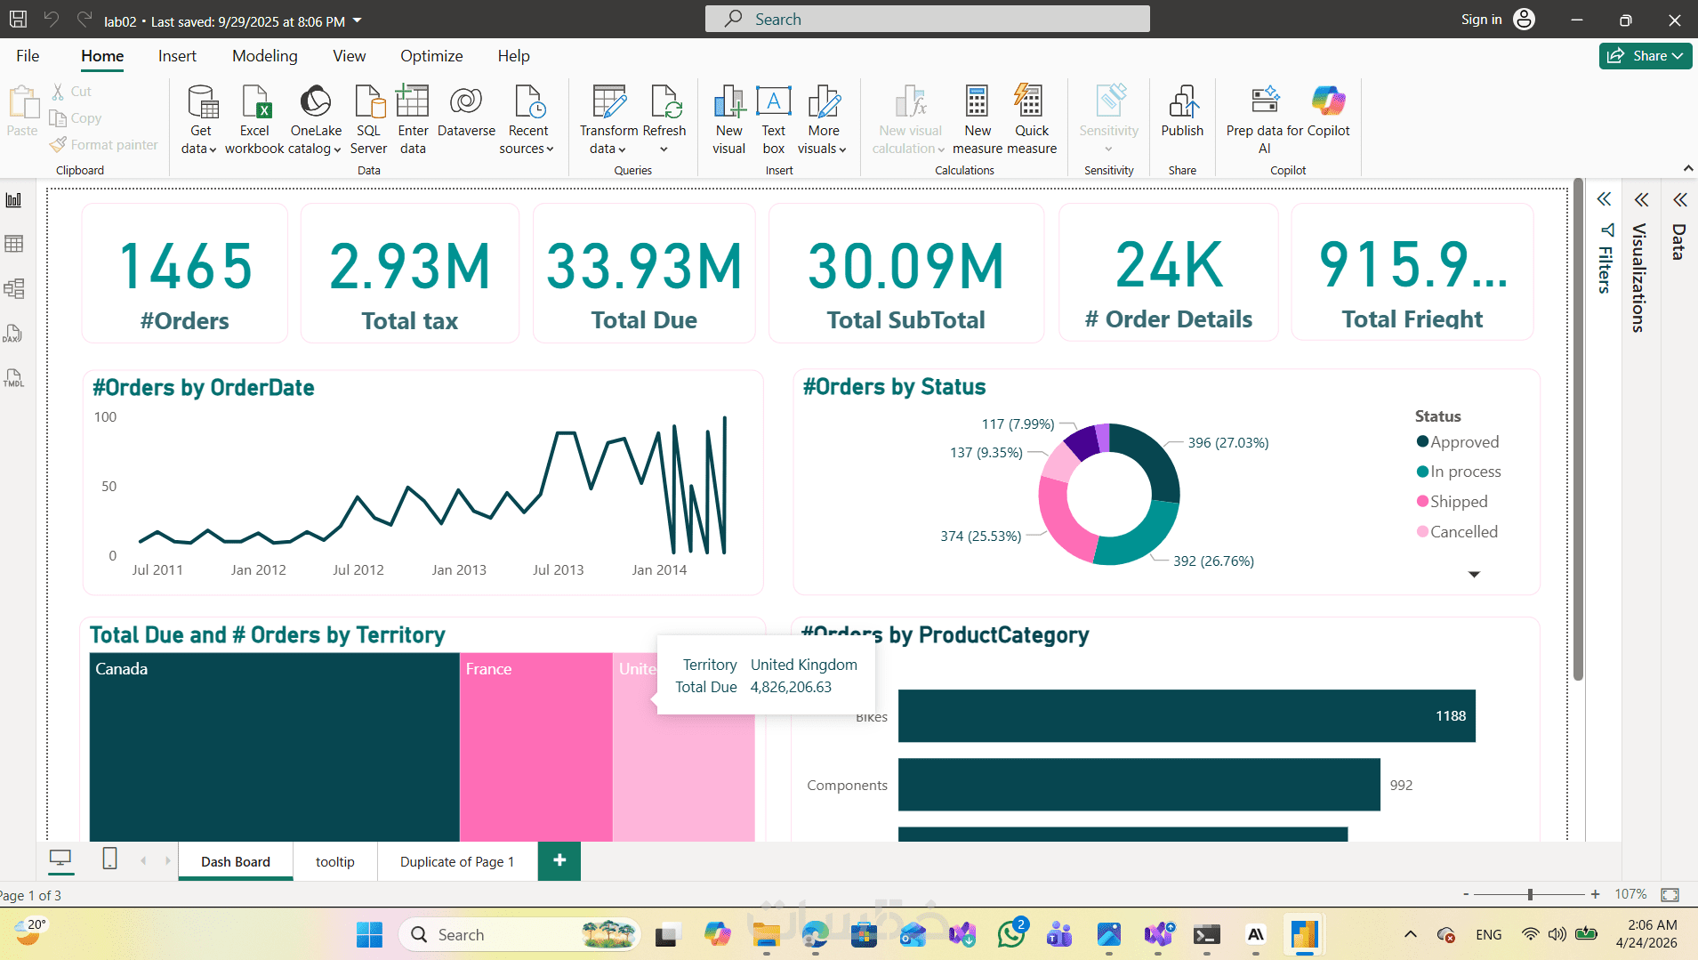Expand Status legend down arrow

click(1474, 575)
